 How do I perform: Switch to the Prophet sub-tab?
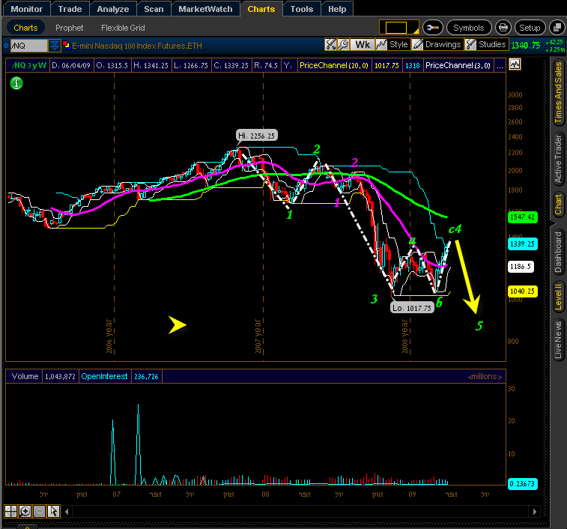69,28
